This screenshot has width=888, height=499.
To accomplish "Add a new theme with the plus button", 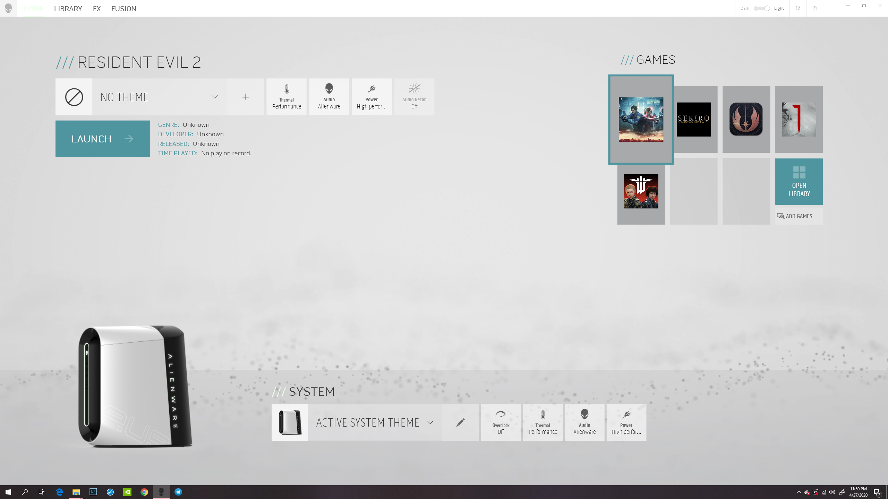I will (246, 97).
